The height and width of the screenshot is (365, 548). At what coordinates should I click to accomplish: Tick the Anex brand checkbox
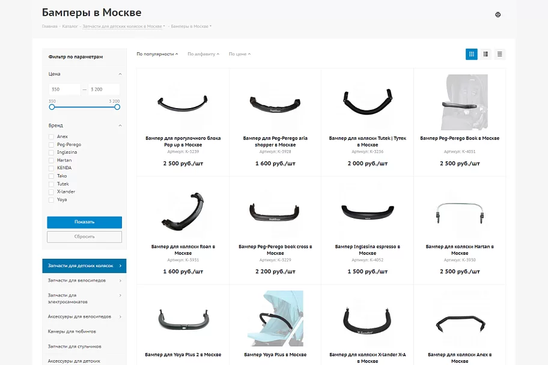[x=52, y=136]
